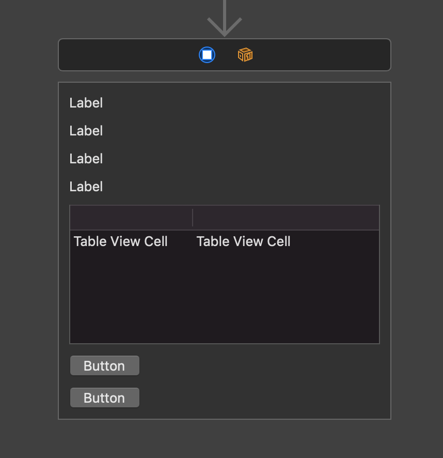This screenshot has height=458, width=443.
Task: Select the second Label from top
Action: (x=86, y=131)
